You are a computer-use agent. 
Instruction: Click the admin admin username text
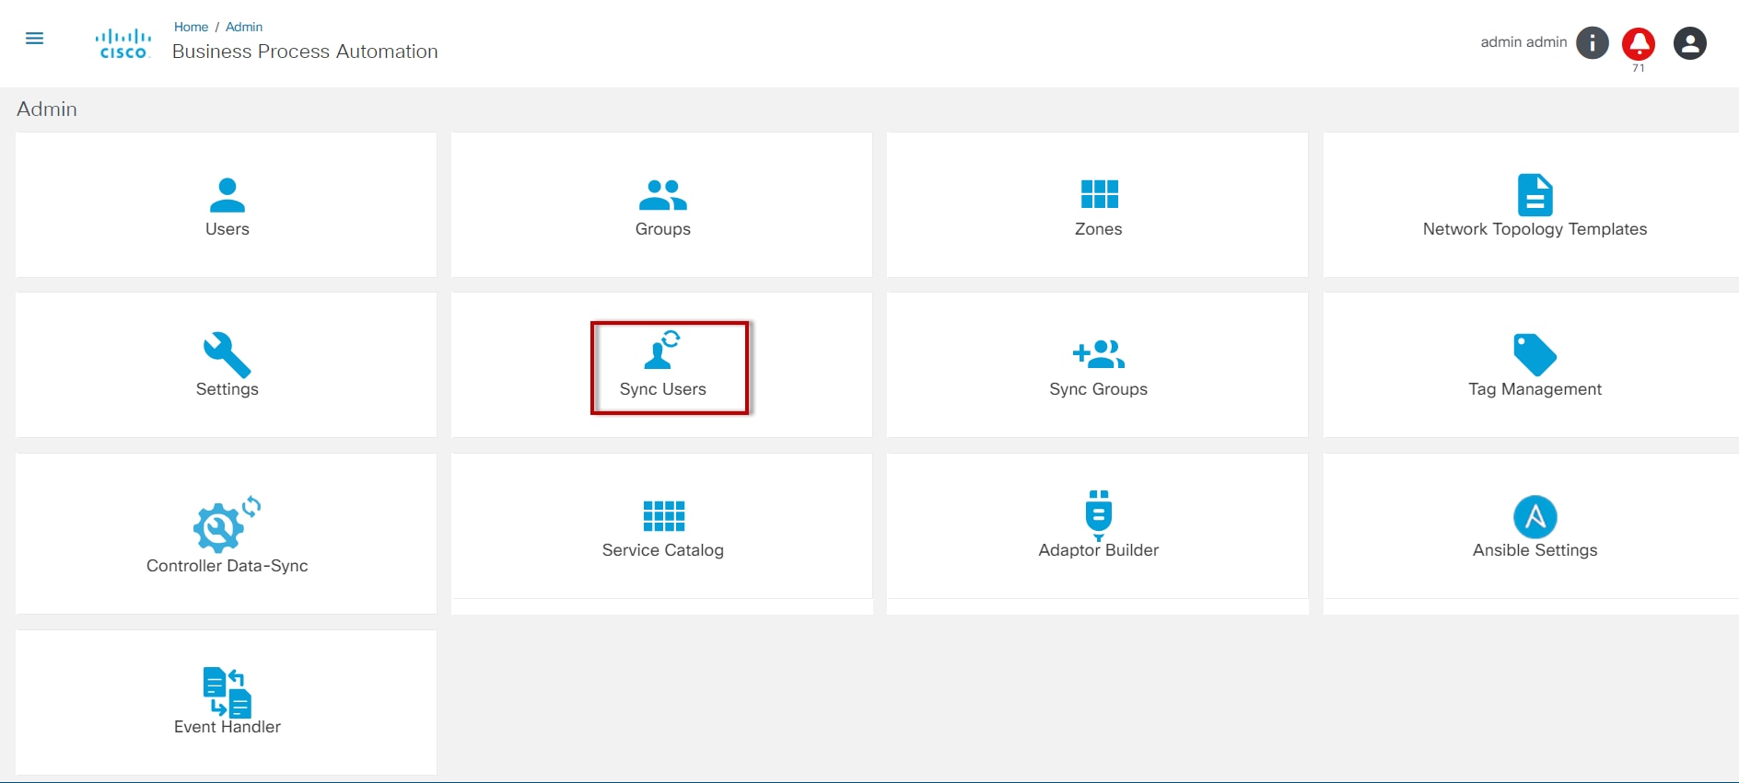(1523, 42)
